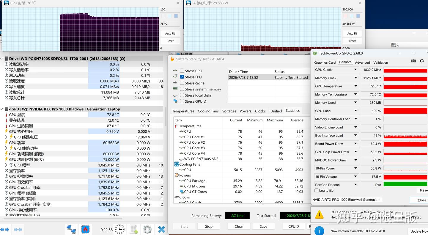The image size is (428, 235).
Task: Click the AIDA64 flame icon in the title bar
Action: [172, 59]
